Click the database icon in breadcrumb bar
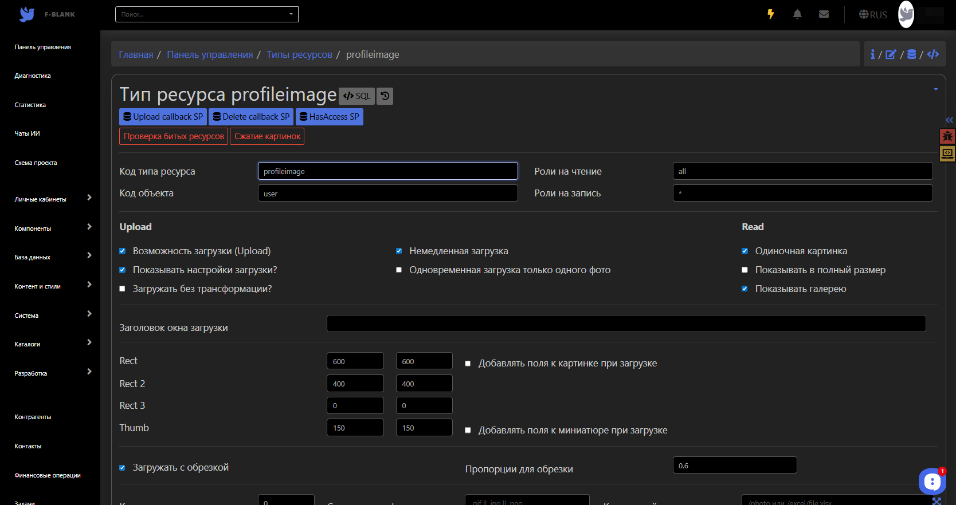Image resolution: width=956 pixels, height=505 pixels. coord(911,54)
